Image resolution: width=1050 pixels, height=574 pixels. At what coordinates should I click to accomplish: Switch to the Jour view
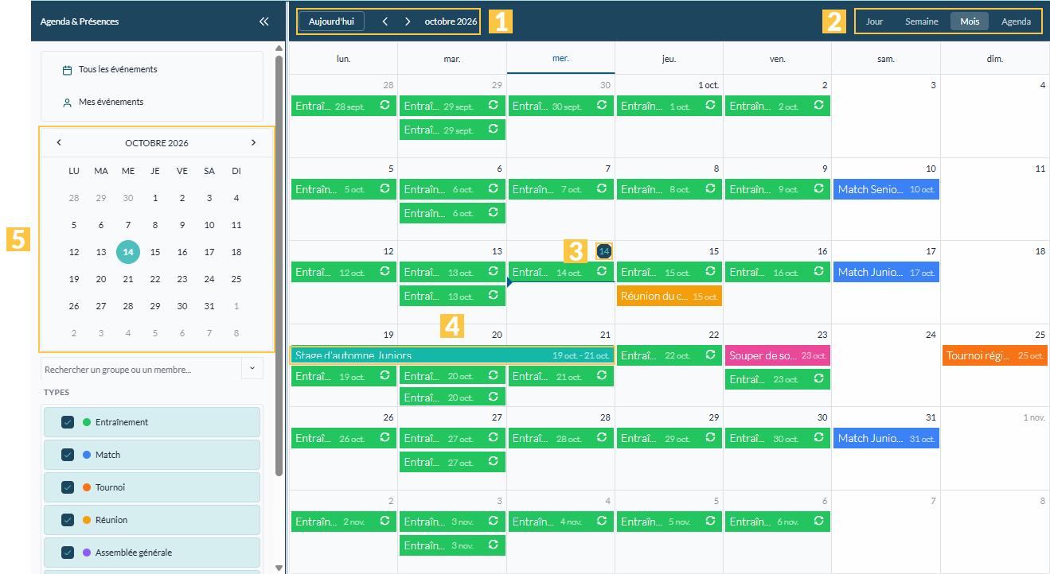pyautogui.click(x=874, y=21)
